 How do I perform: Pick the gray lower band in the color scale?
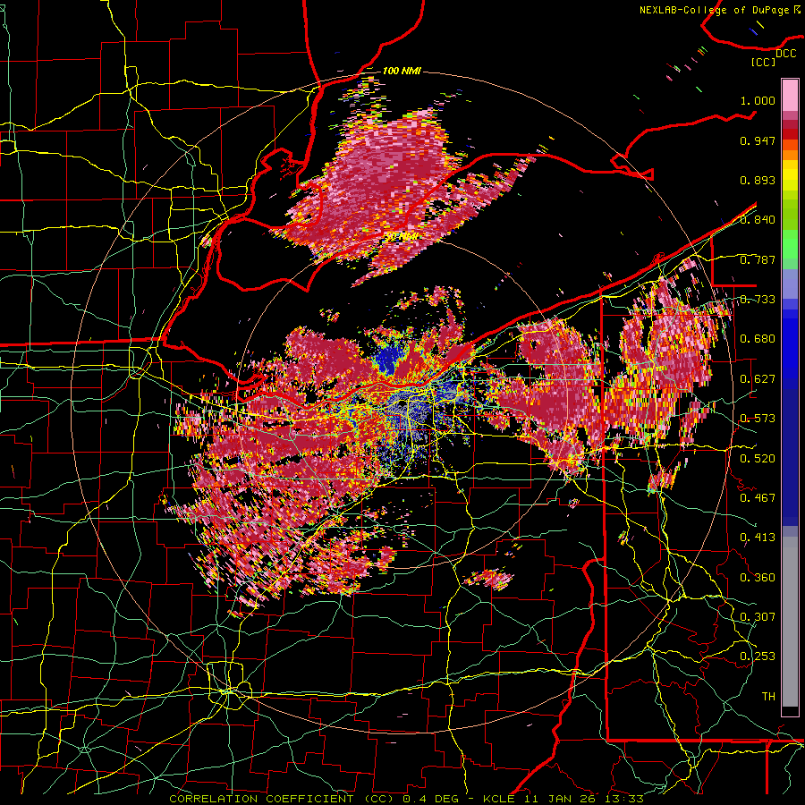[x=790, y=622]
